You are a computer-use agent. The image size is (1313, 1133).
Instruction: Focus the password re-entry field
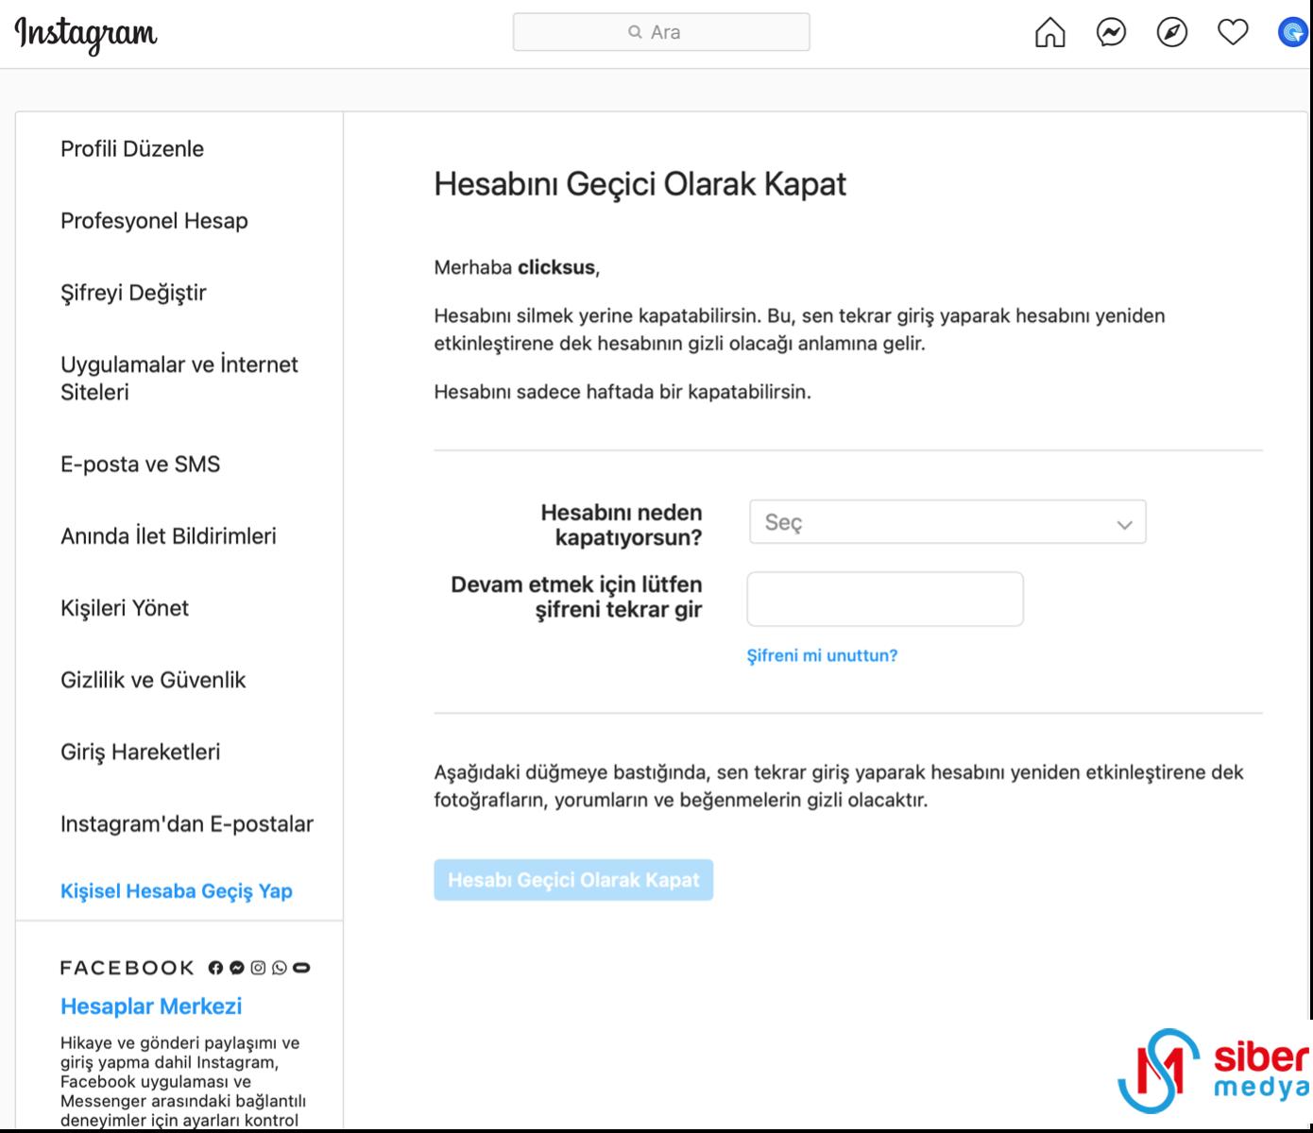coord(884,599)
